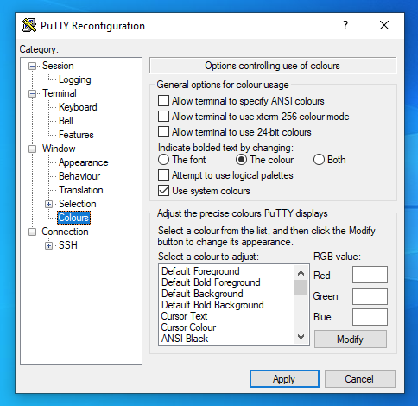Click the Apply button
Viewport: 418px width, 406px height.
(284, 379)
